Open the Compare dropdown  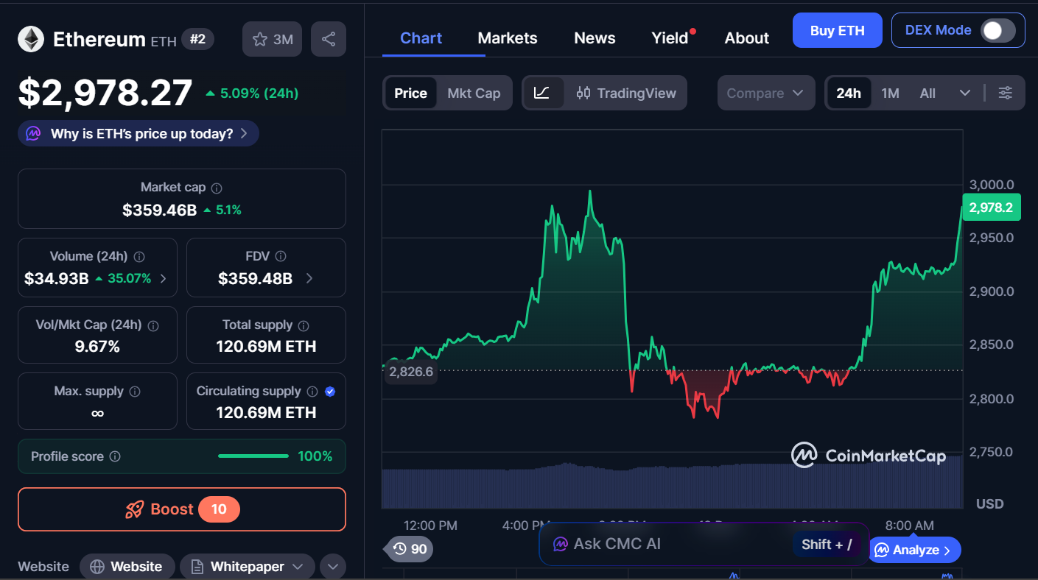click(766, 93)
